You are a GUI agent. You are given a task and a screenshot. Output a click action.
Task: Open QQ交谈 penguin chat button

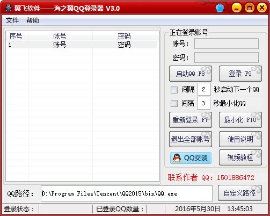click(191, 158)
